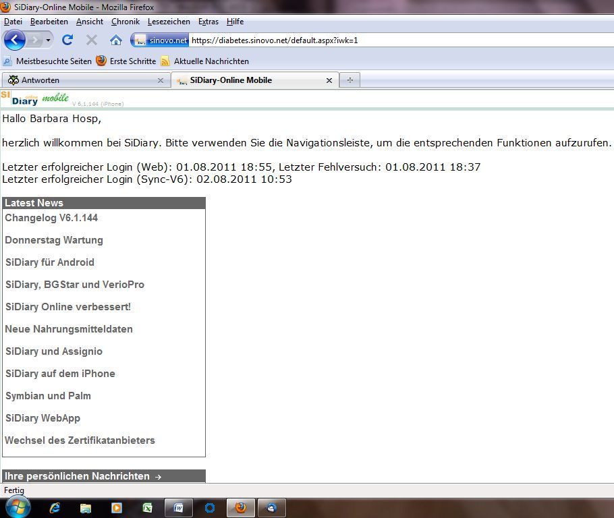Screen dimensions: 614x518
Task: Open the SiDiary WebApp news link
Action: point(43,418)
